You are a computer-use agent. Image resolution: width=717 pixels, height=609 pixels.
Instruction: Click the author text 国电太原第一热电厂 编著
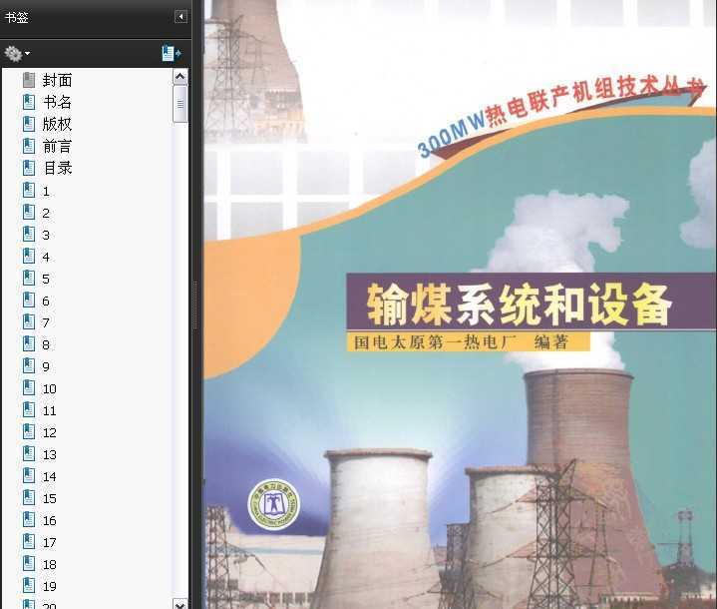pyautogui.click(x=461, y=342)
